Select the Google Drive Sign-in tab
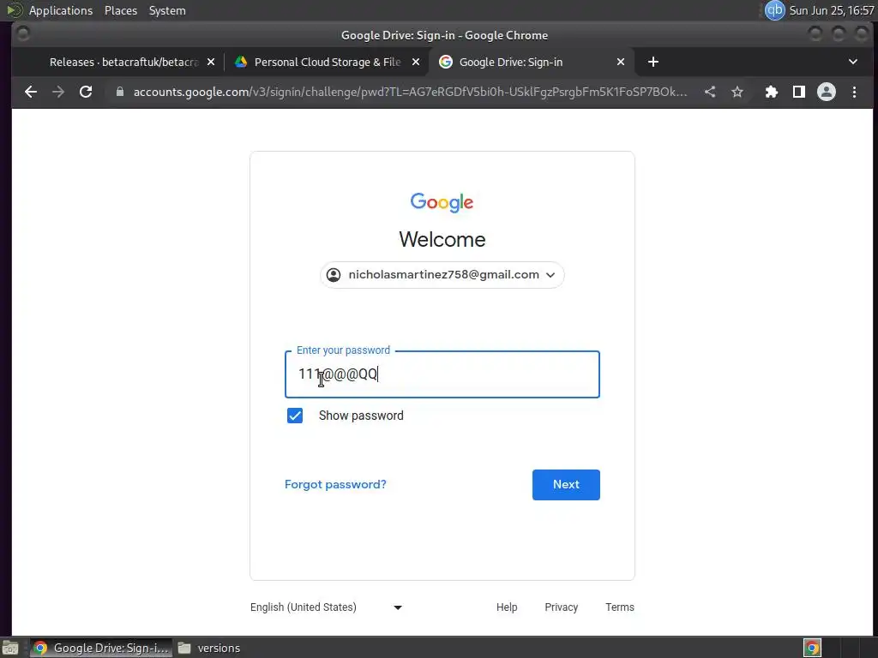Screen dimensions: 878x658 532,62
